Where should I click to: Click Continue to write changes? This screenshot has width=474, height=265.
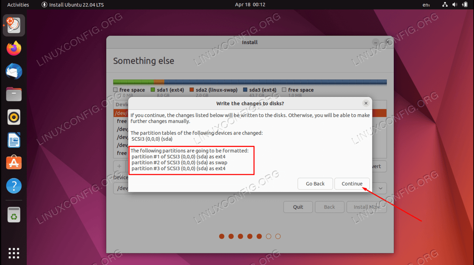click(x=352, y=184)
